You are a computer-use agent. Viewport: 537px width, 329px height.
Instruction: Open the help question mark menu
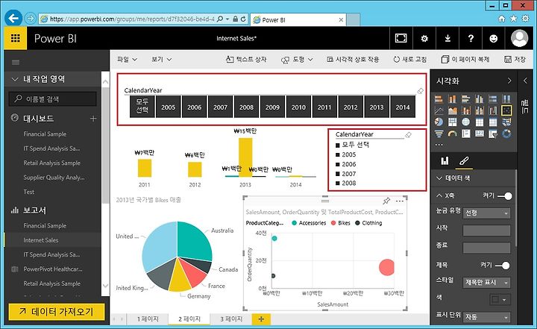pos(471,38)
